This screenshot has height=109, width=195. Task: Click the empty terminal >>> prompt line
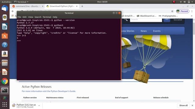pos(19,41)
